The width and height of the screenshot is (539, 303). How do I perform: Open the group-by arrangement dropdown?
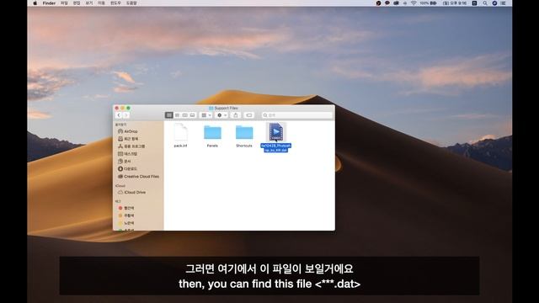click(205, 115)
